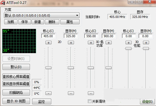Minimize the ATITool window
Image resolution: width=156 pixels, height=106 pixels.
(x=132, y=2)
